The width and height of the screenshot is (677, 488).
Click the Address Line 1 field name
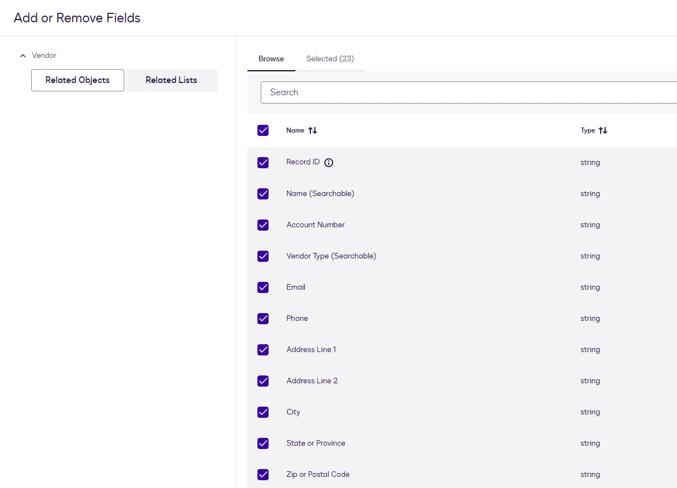point(311,350)
